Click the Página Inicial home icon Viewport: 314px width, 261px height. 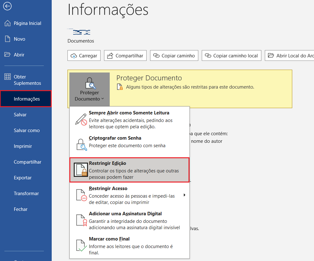click(x=8, y=23)
